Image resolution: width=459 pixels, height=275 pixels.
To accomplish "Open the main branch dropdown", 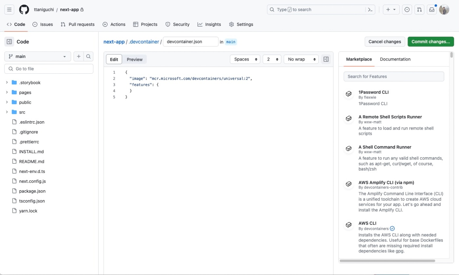I will [x=38, y=56].
